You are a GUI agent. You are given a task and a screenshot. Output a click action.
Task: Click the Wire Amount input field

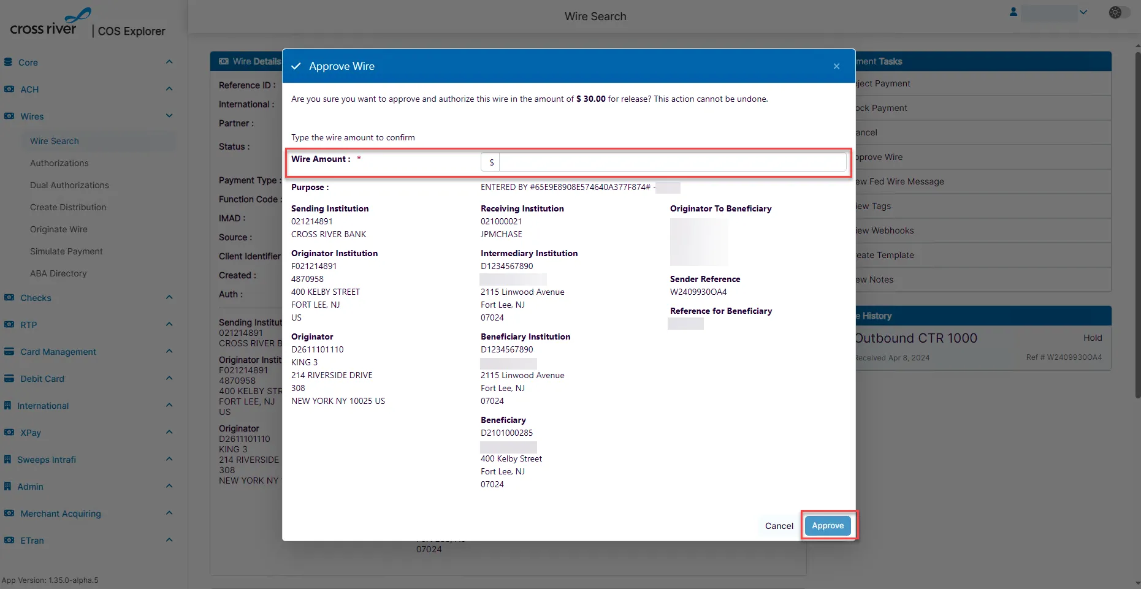pos(673,162)
